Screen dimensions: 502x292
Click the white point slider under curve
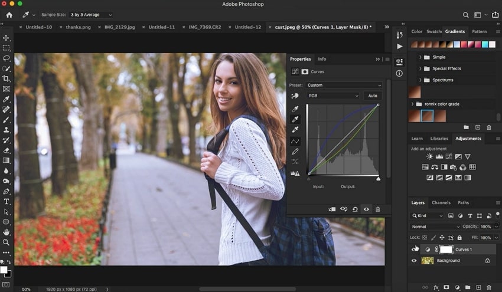pos(379,179)
